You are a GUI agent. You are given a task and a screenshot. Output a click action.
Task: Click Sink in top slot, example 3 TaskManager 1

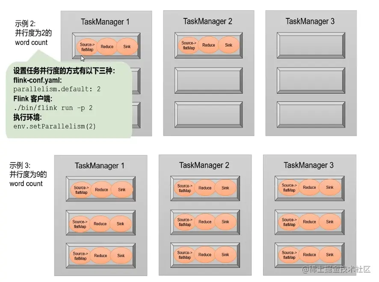click(121, 190)
